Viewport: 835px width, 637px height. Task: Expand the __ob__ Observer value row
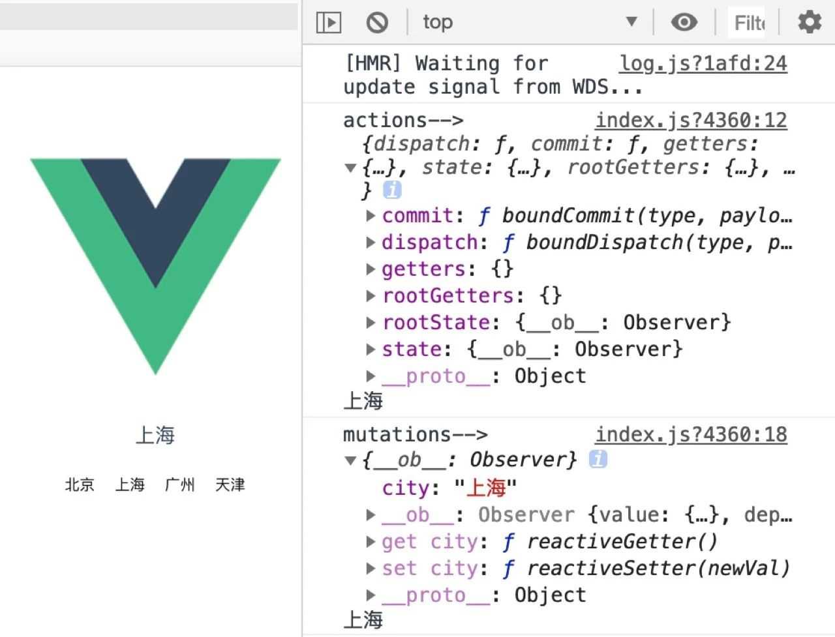click(371, 515)
